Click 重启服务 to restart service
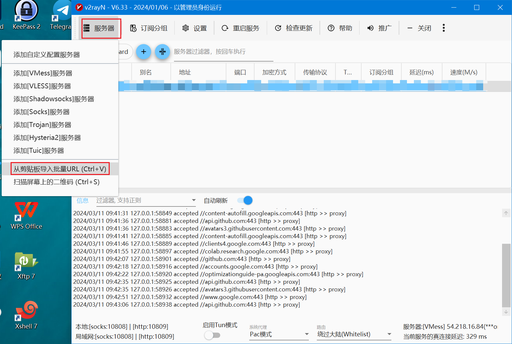512x344 pixels. 241,28
